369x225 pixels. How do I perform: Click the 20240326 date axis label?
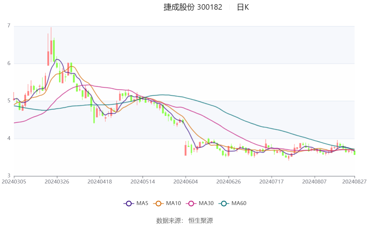[x=57, y=182]
